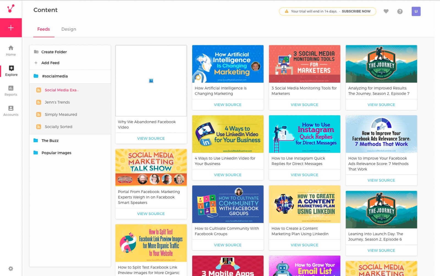Open the help question mark icon

(400, 11)
